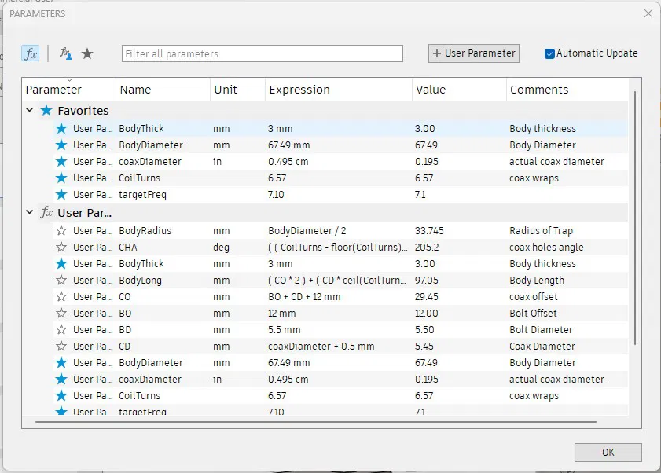
Task: Click the user parameters filter icon
Action: pyautogui.click(x=66, y=54)
